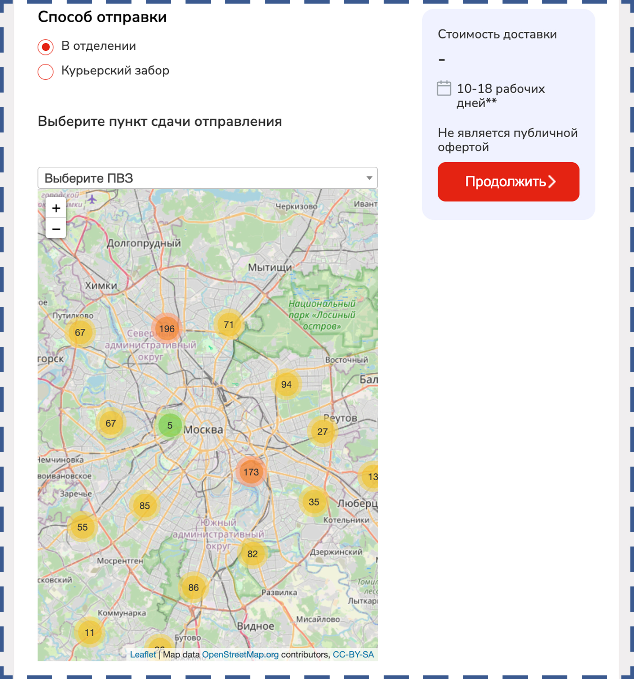634x679 pixels.
Task: Open the Leaflet attribution link
Action: click(x=143, y=655)
